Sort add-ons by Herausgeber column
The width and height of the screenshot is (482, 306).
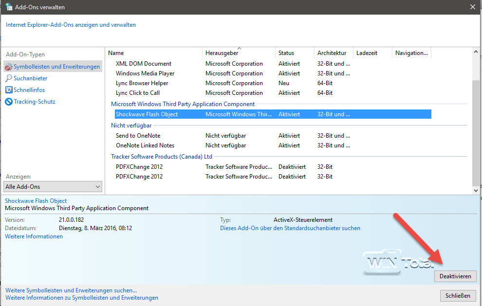tap(238, 53)
